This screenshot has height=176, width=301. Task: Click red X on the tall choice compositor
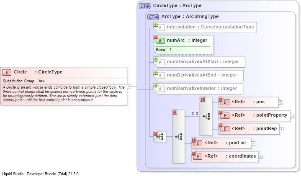[x=175, y=112]
